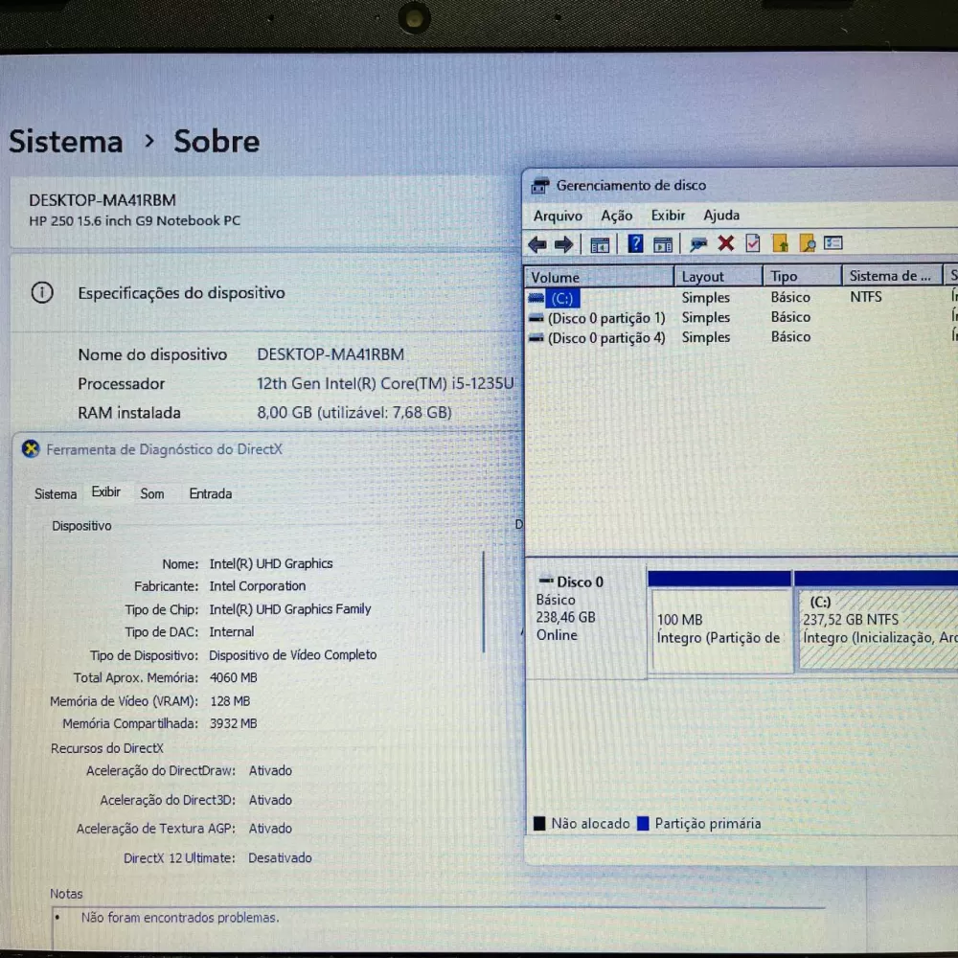Click the Disco 0 capacity 238,46 GB
The image size is (958, 958).
click(566, 618)
